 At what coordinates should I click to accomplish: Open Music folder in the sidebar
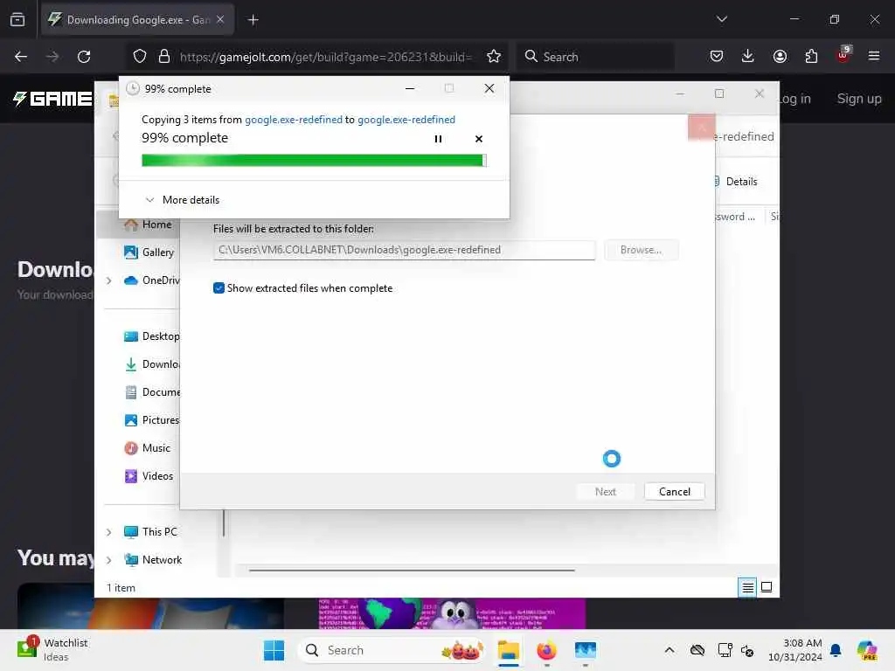[x=147, y=448]
